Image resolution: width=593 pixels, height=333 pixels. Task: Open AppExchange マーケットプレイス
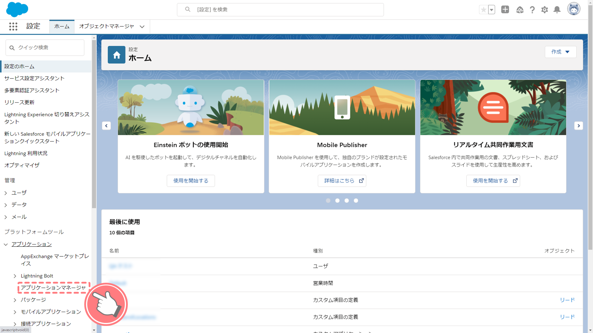pyautogui.click(x=55, y=260)
